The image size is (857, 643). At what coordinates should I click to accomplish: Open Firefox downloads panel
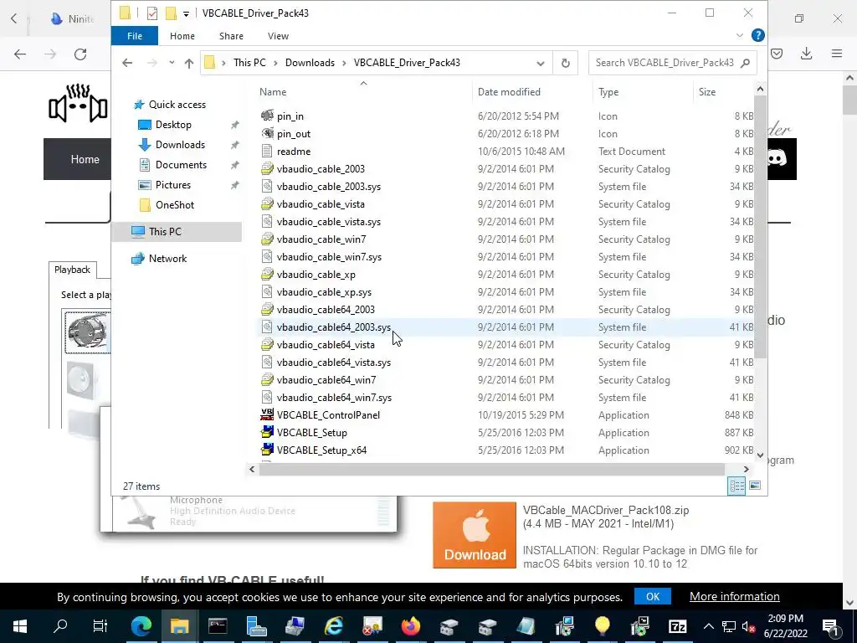[806, 54]
